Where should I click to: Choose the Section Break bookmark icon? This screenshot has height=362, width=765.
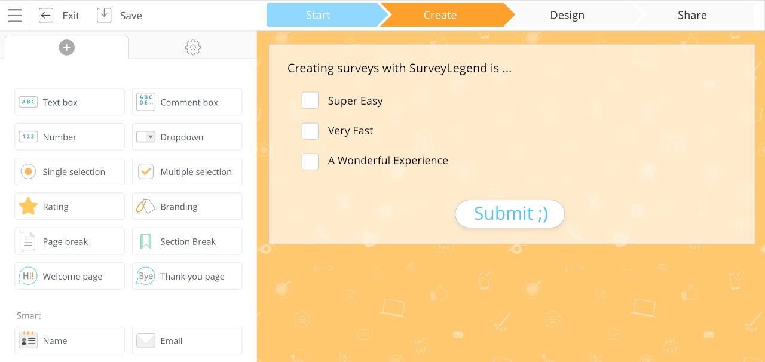coord(145,241)
